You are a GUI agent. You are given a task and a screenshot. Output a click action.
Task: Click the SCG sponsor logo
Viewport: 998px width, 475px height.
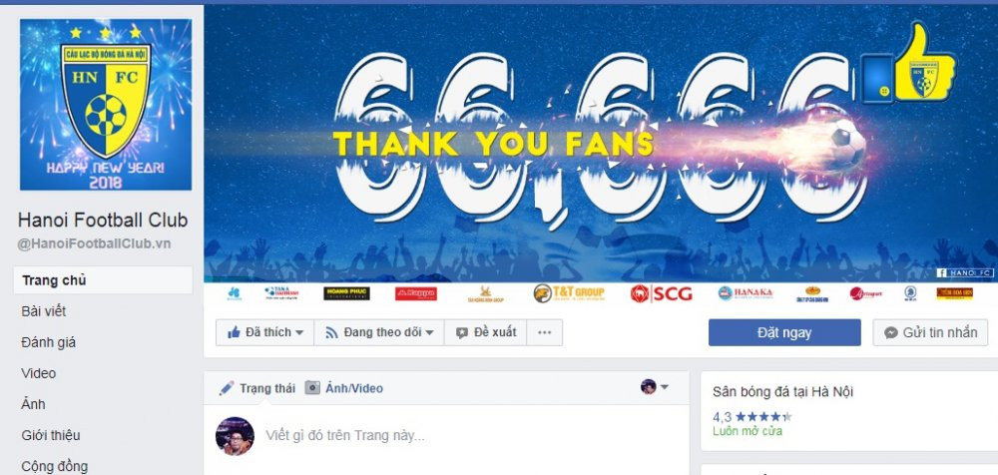click(662, 293)
